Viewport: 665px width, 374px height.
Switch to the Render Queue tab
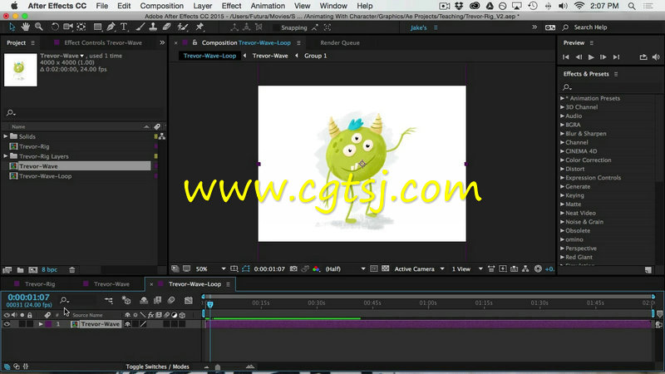(340, 43)
